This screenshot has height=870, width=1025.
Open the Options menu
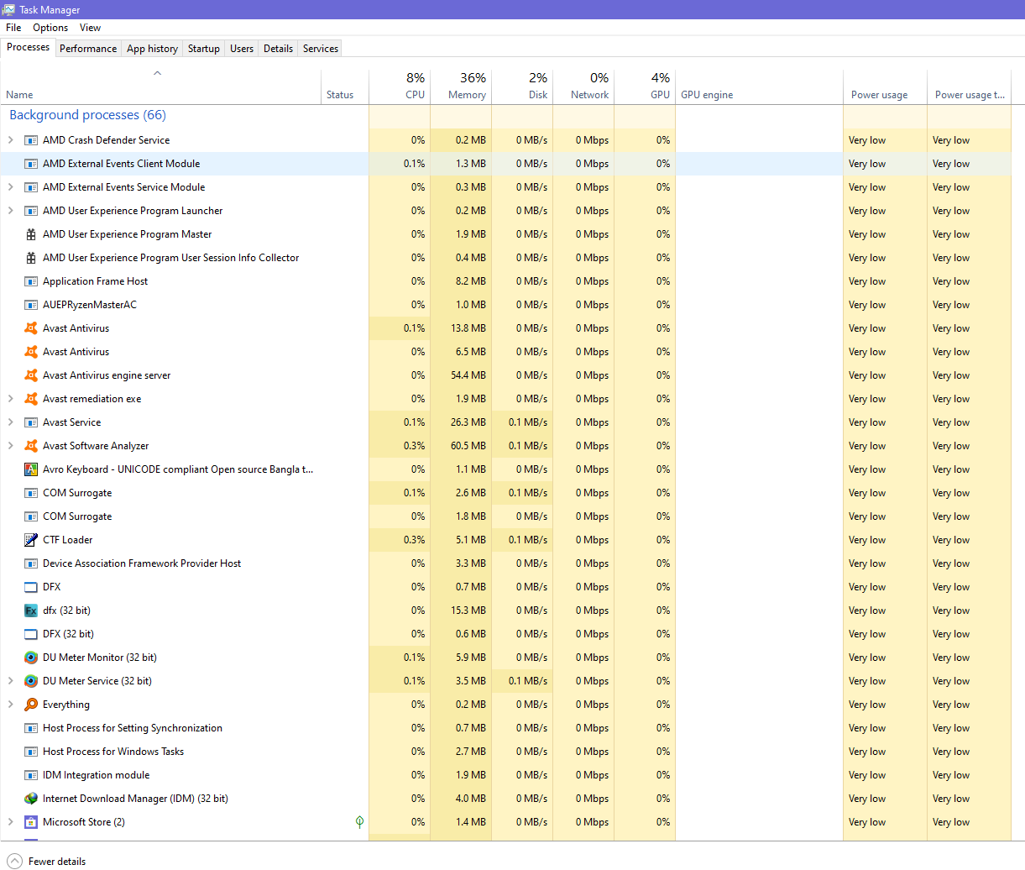50,28
